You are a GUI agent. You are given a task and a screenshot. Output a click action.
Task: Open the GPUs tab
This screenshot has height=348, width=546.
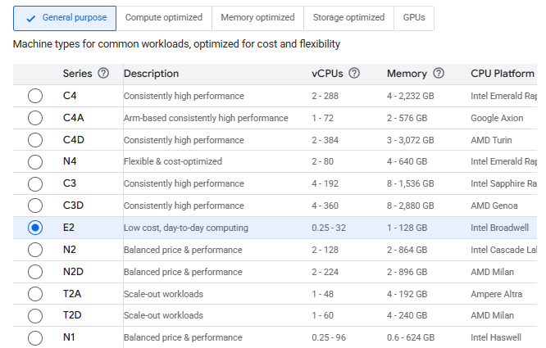[414, 17]
